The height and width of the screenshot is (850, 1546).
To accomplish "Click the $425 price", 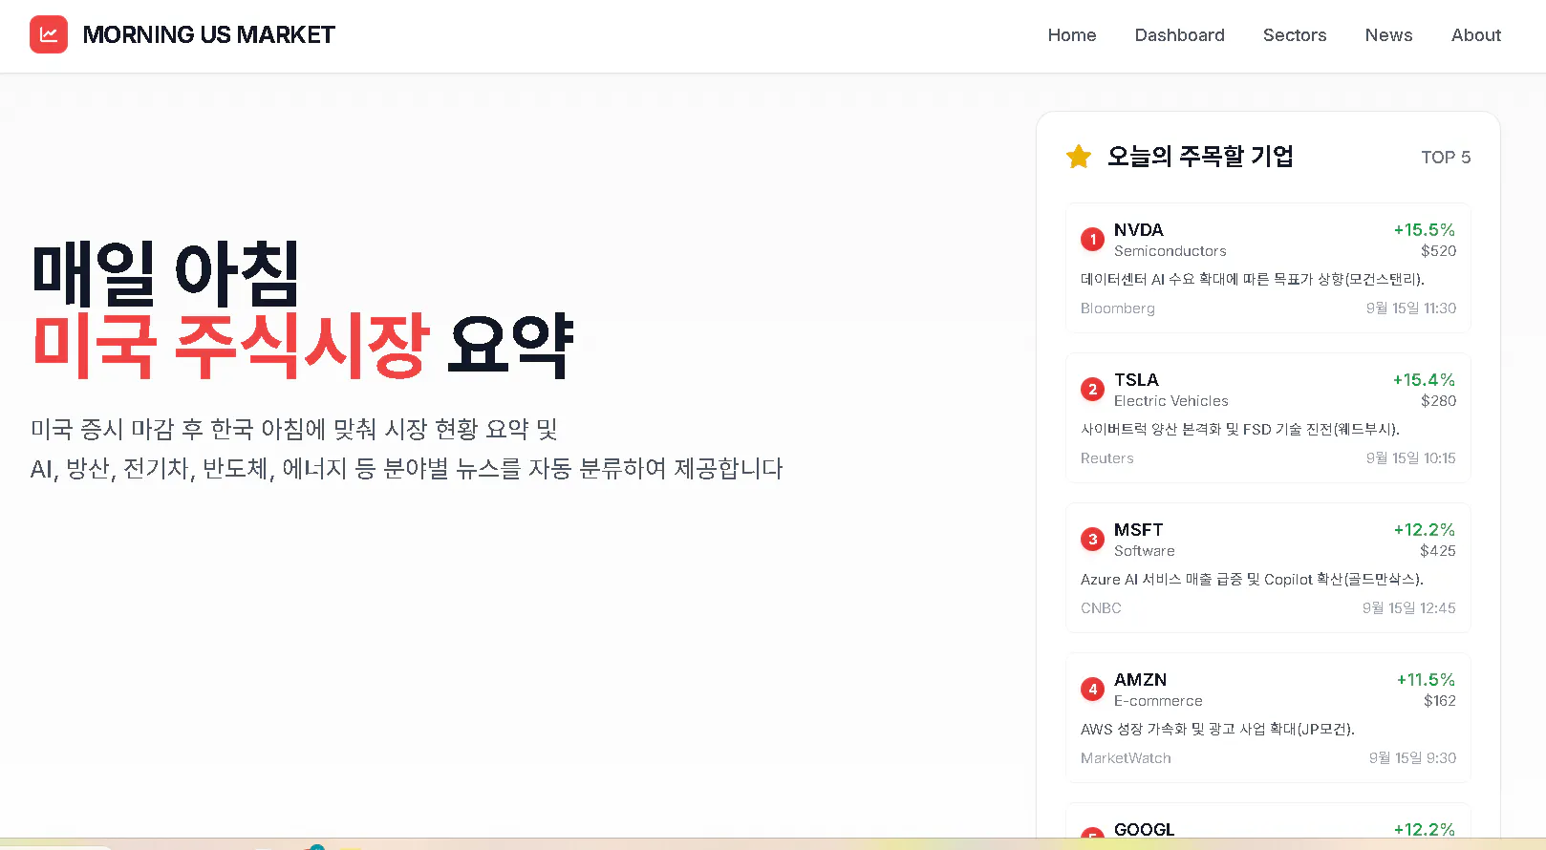I will coord(1438,551).
